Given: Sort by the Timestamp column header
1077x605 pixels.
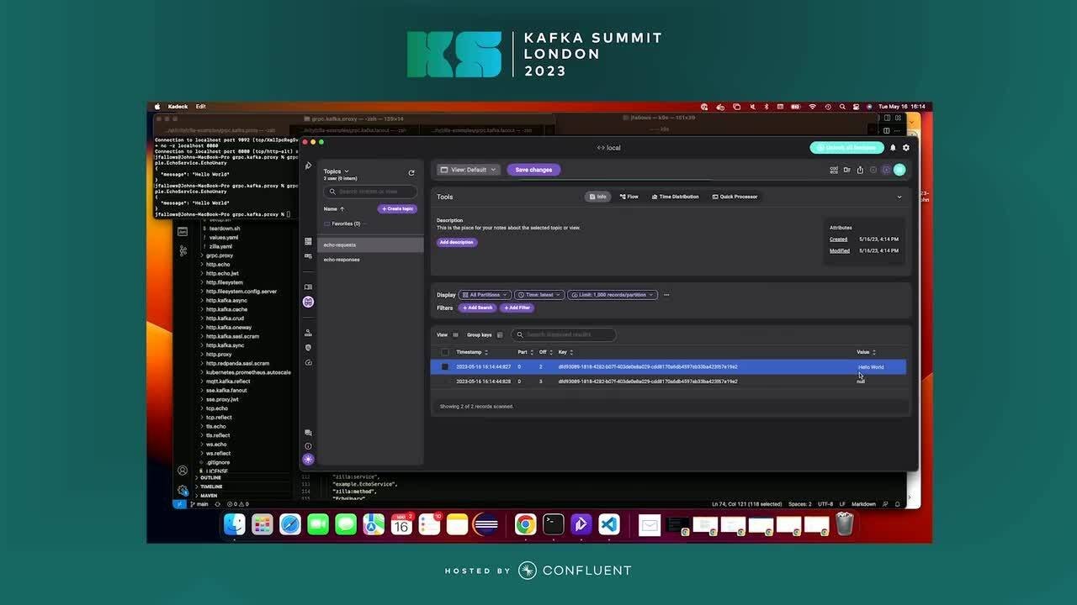Looking at the screenshot, I should [472, 352].
